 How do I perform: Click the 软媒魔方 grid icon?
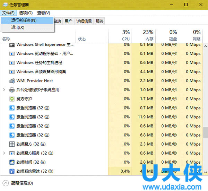pos(12,144)
